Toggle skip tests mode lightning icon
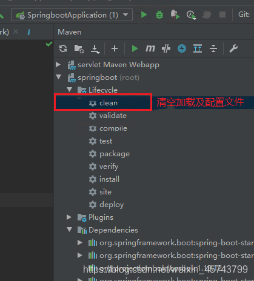The width and height of the screenshot is (254, 281). 182,48
